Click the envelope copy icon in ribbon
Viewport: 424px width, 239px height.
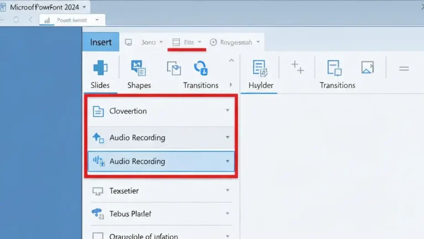[174, 68]
